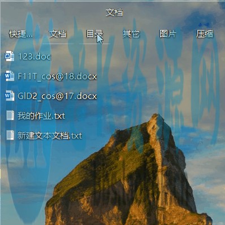The image size is (225, 225).
Task: Open 我的作业.txt from the list
Action: coord(41,116)
